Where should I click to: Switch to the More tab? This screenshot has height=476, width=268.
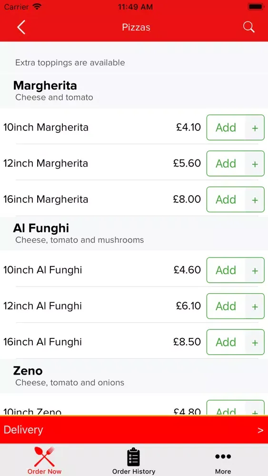[x=223, y=460]
